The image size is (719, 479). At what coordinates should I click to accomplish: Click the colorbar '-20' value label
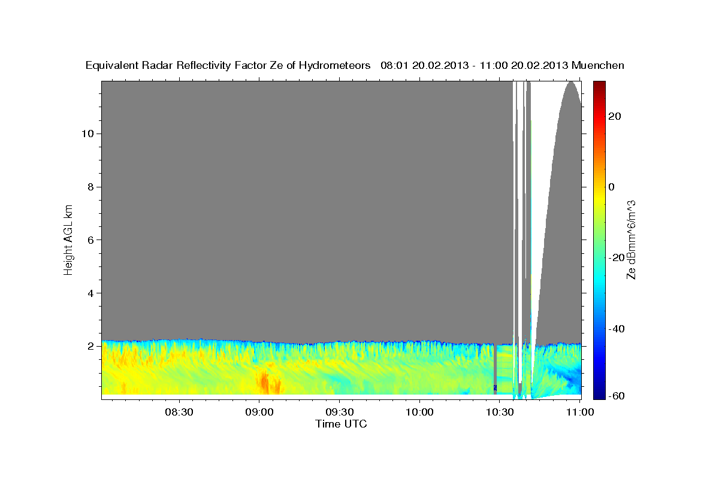(x=617, y=258)
